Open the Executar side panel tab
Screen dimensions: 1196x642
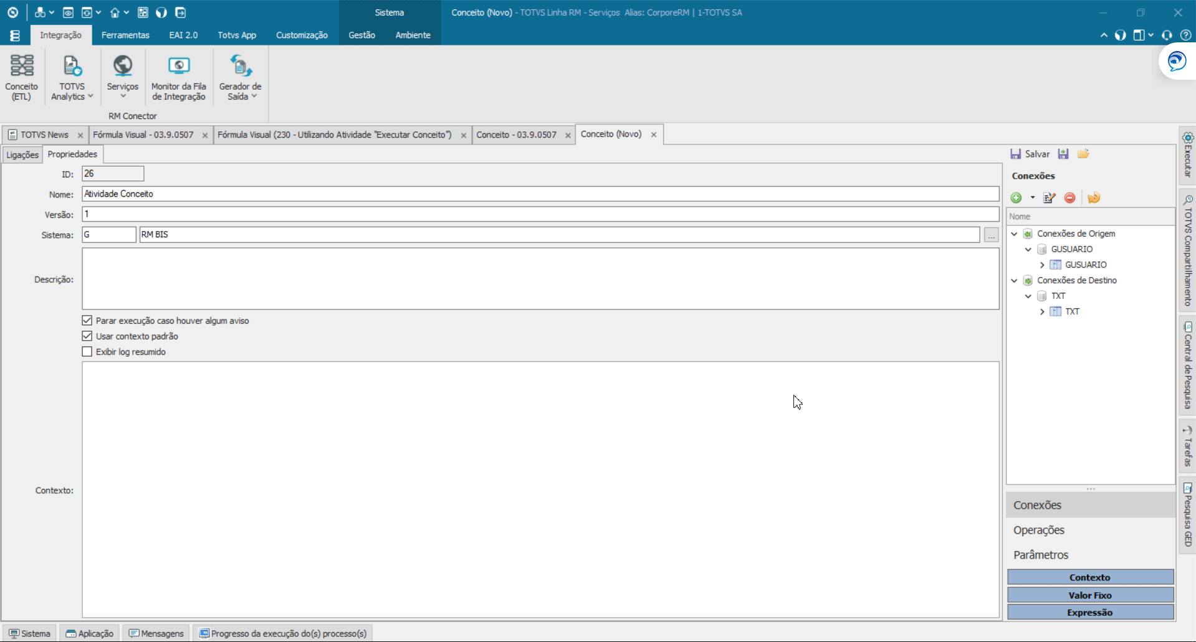[x=1188, y=155]
